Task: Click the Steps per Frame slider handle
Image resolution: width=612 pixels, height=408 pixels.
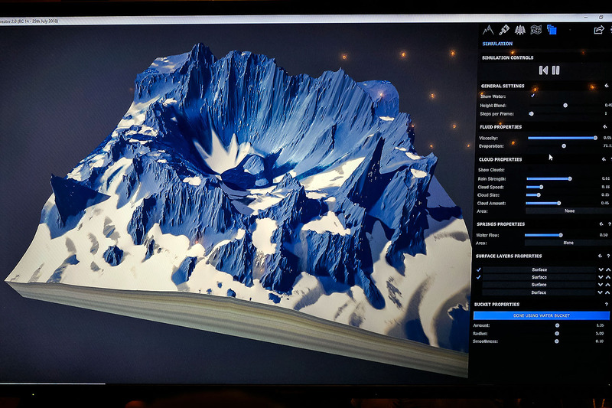Action: click(531, 113)
